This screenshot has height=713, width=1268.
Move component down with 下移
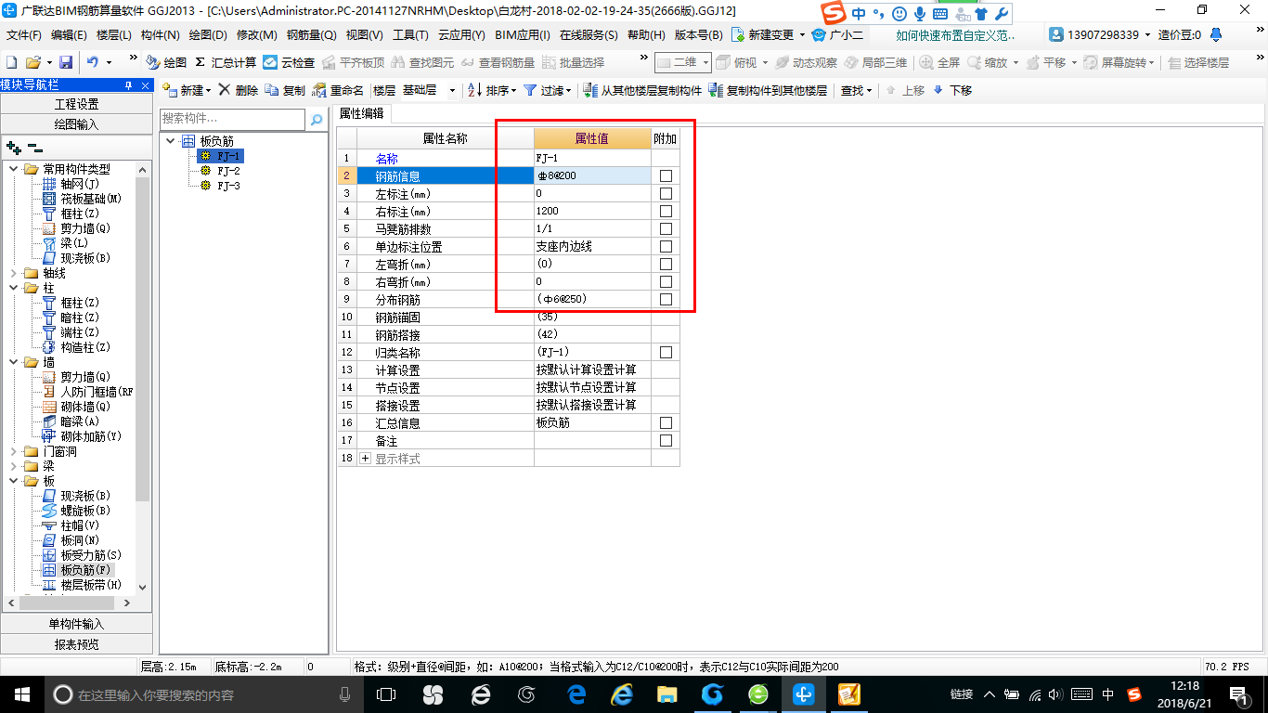pos(952,90)
